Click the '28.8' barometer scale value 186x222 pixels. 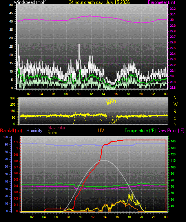coord(173,88)
